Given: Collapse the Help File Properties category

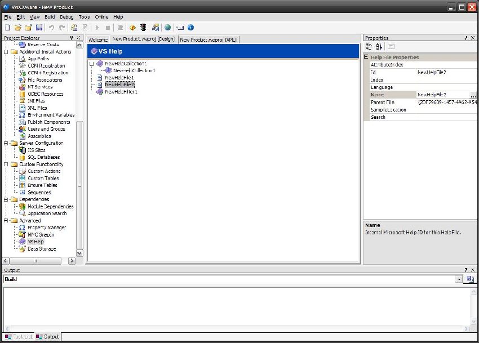Looking at the screenshot, I should coord(366,57).
